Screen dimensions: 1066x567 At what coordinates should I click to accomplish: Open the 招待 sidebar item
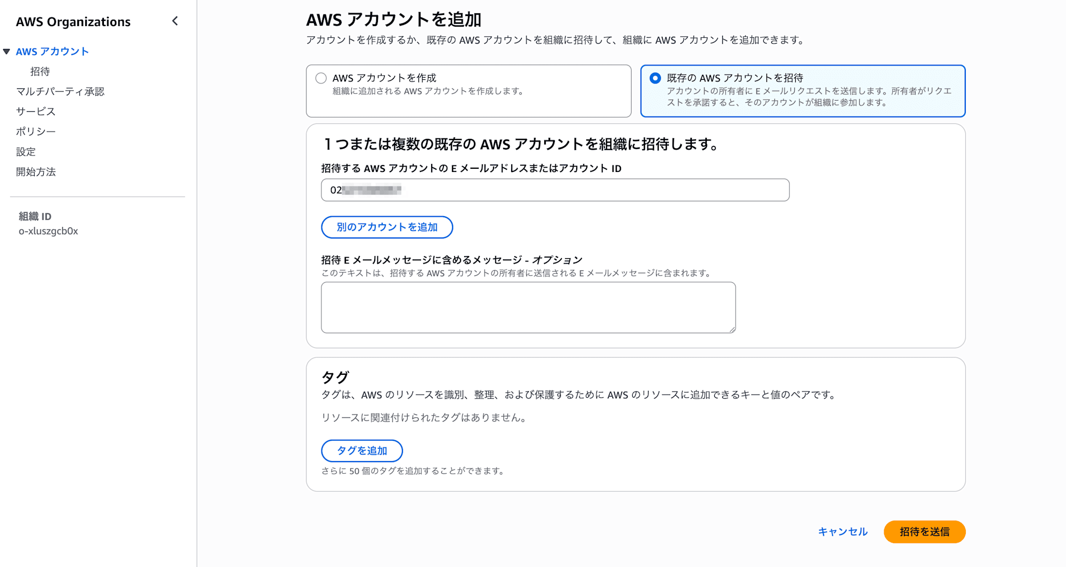[40, 71]
